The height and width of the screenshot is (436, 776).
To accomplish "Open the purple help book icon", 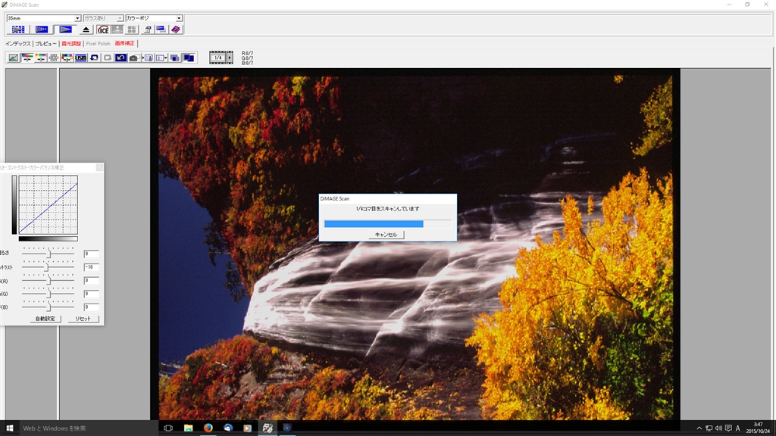I will pos(176,30).
